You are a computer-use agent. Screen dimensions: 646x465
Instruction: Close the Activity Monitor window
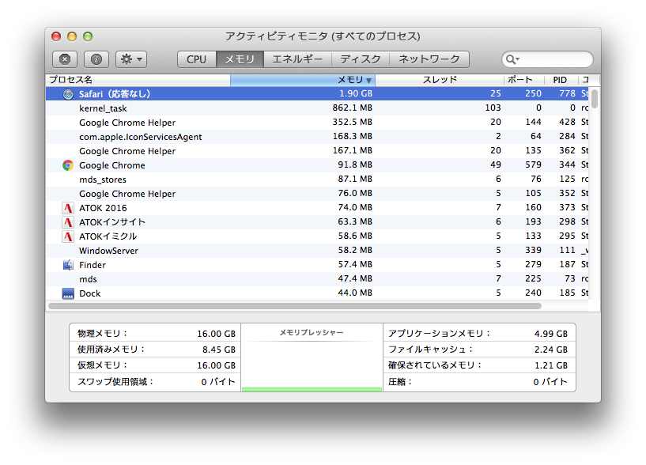pos(56,36)
